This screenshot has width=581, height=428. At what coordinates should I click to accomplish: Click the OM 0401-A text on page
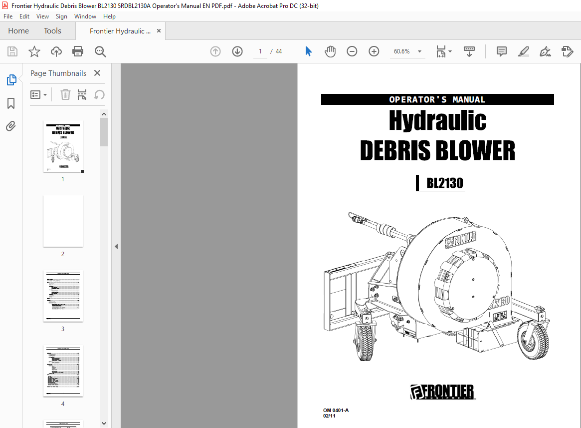click(336, 410)
